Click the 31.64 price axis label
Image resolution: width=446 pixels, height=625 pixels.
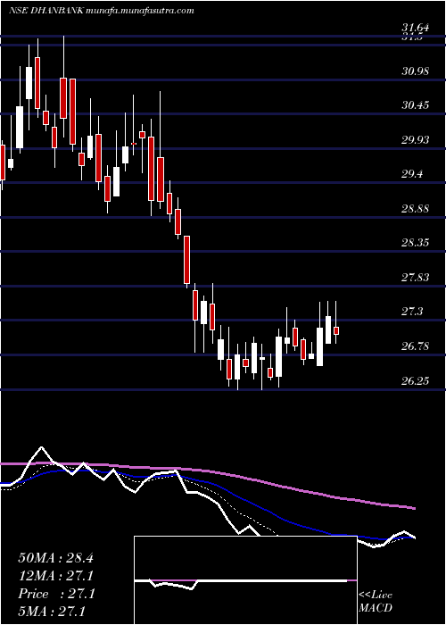pyautogui.click(x=416, y=28)
